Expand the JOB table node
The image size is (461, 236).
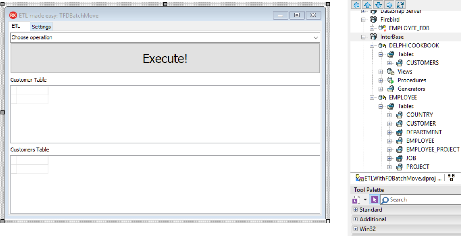tap(389, 158)
